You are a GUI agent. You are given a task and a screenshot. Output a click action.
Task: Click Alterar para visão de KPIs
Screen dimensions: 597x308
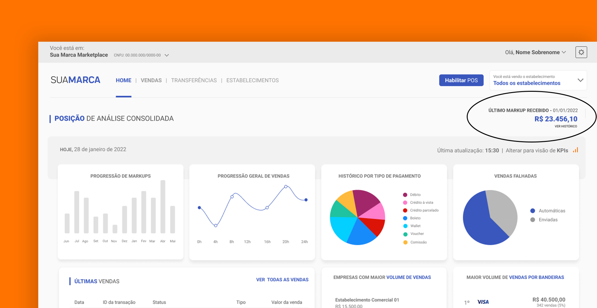[537, 151]
